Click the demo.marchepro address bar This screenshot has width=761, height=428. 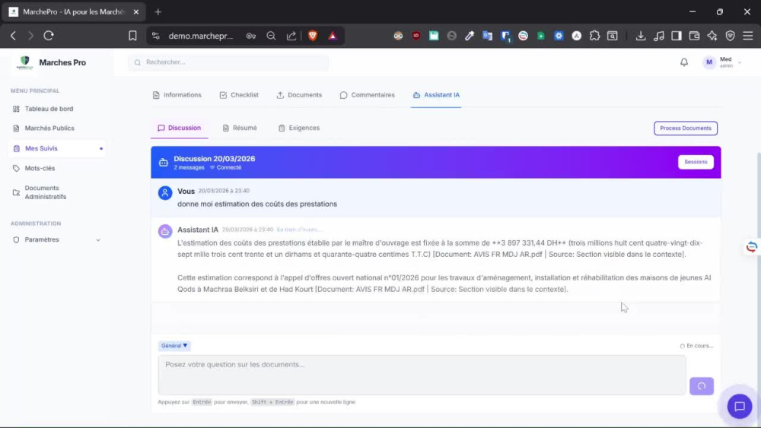(200, 36)
